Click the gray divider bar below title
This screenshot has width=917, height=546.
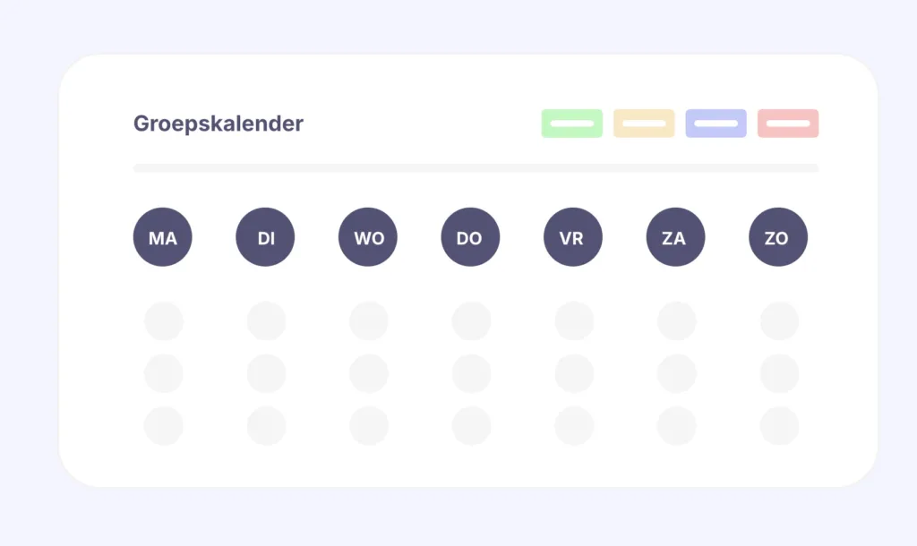point(476,168)
